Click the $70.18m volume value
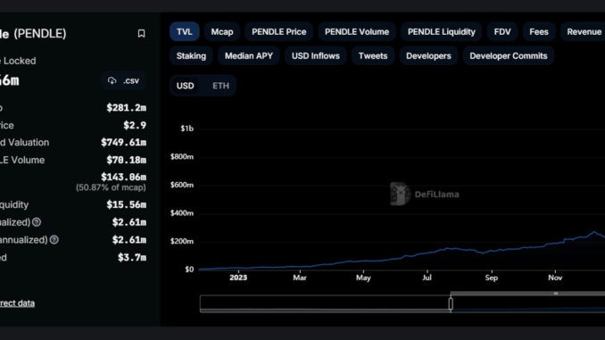The height and width of the screenshot is (340, 605). (126, 160)
